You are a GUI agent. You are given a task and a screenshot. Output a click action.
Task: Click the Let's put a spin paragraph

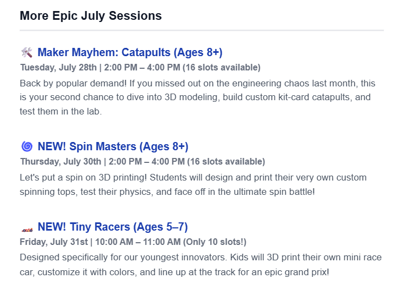193,184
